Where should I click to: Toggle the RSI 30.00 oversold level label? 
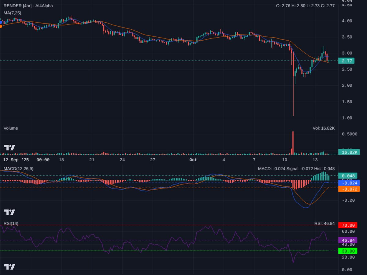[347, 251]
